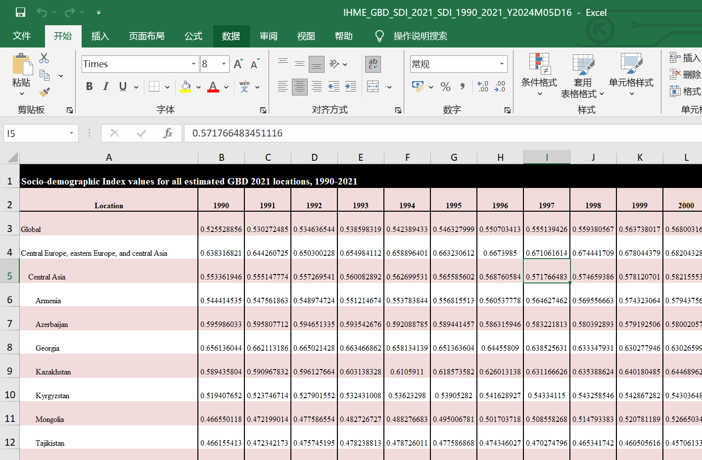The image size is (702, 460).
Task: Switch to the 插入 ribbon tab
Action: [x=100, y=36]
